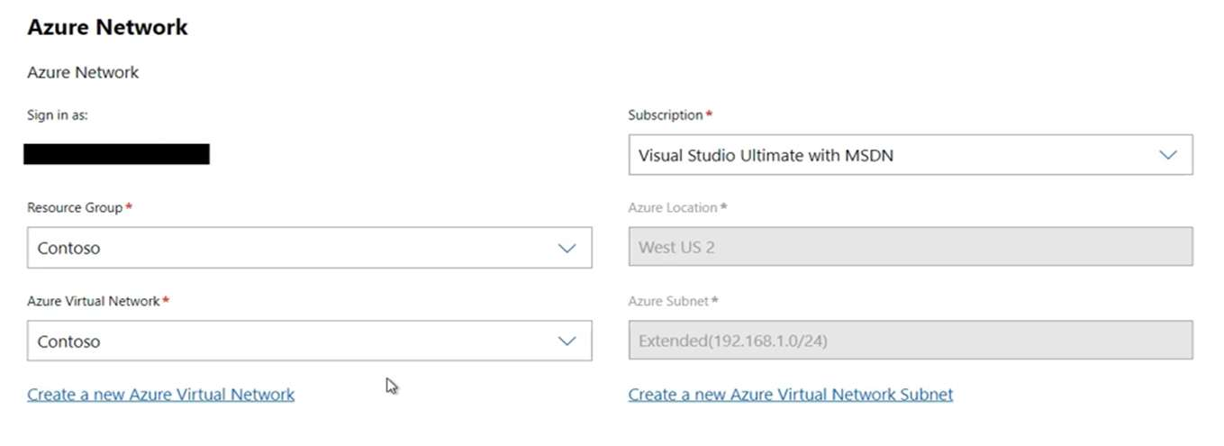Click the Azure Subnet field label

[x=668, y=302]
